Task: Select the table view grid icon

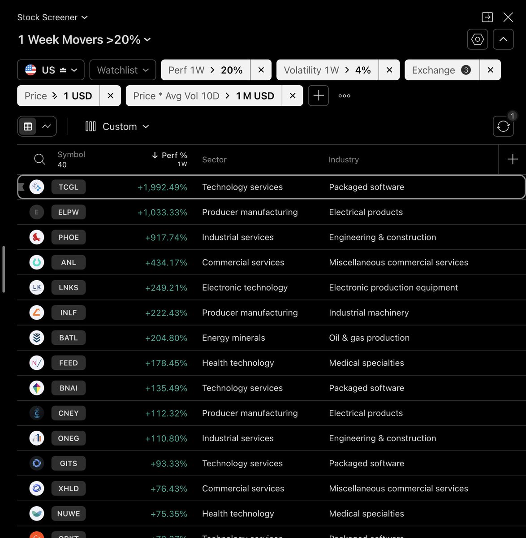Action: 28,126
